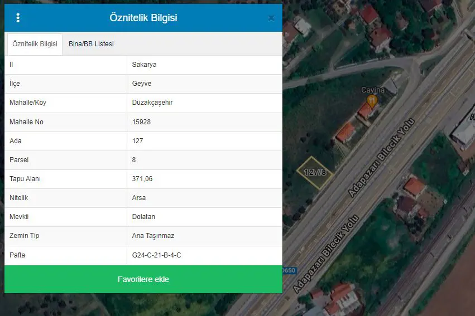The image size is (475, 316).
Task: Switch to the Öznitelik Bilgisi tab
Action: 35,44
